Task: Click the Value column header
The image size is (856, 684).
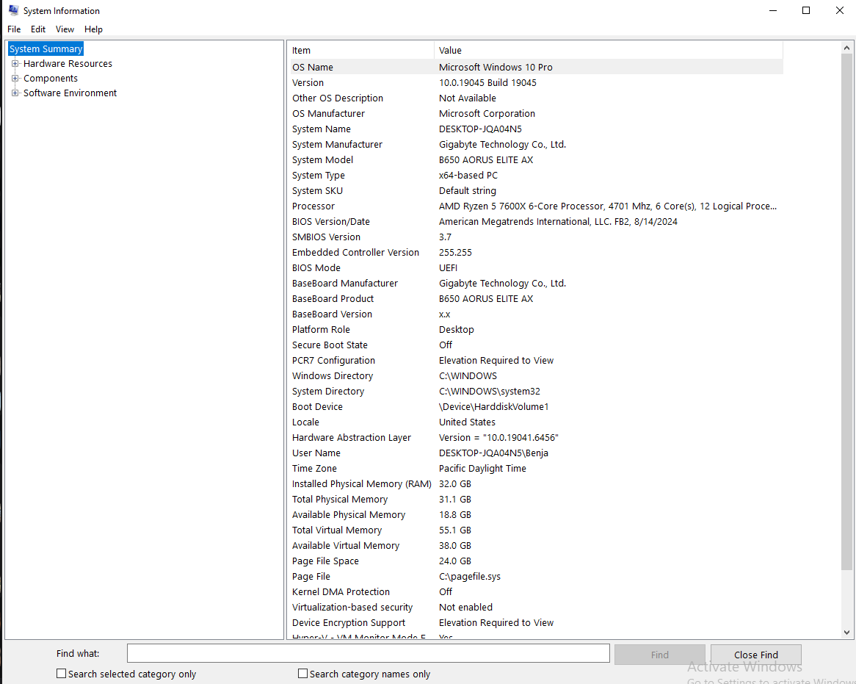Action: tap(609, 50)
